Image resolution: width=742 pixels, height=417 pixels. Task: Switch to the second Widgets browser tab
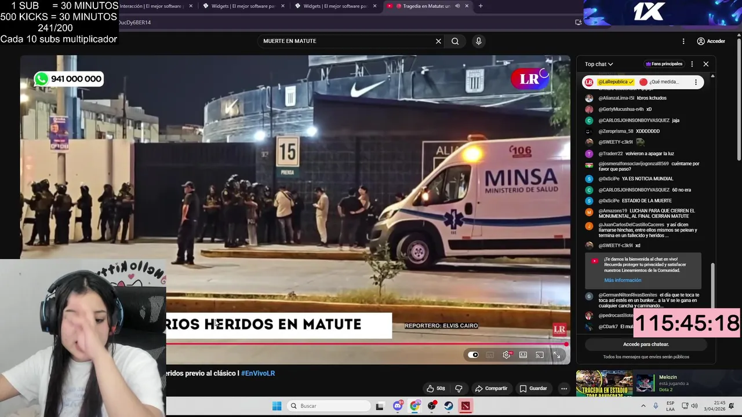[335, 6]
